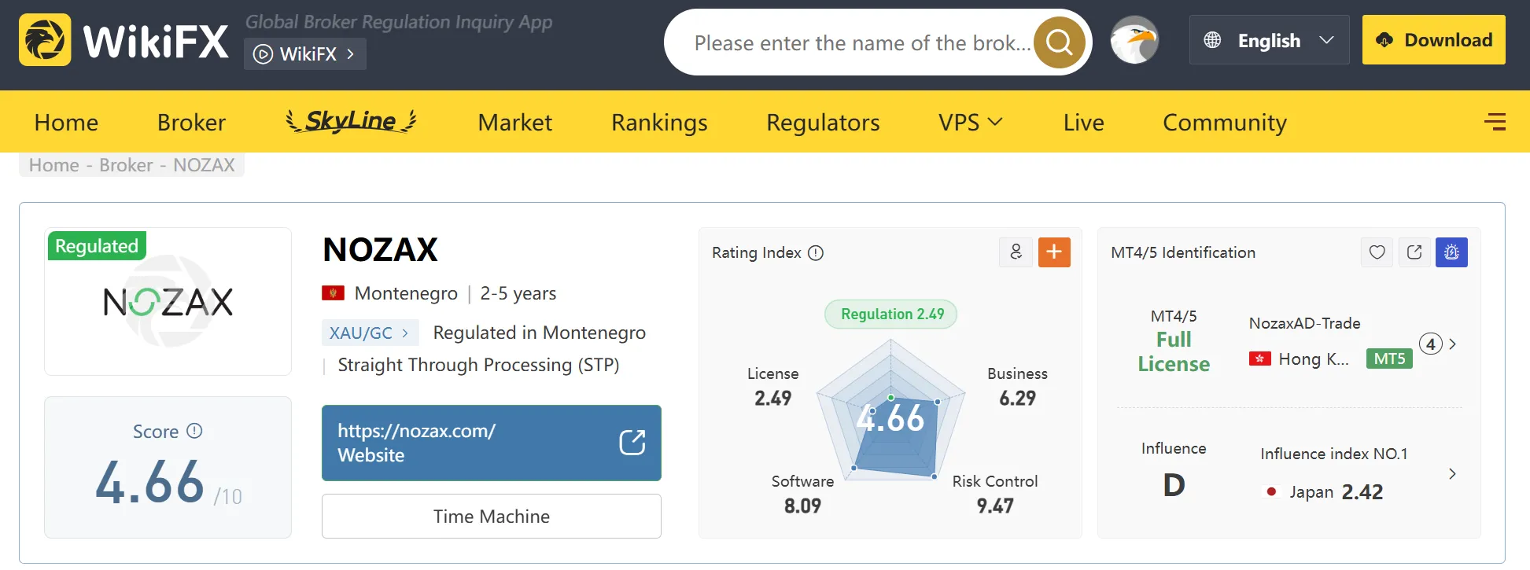The width and height of the screenshot is (1530, 570).
Task: Open the hamburger menu in the yellow navbar
Action: pos(1495,122)
